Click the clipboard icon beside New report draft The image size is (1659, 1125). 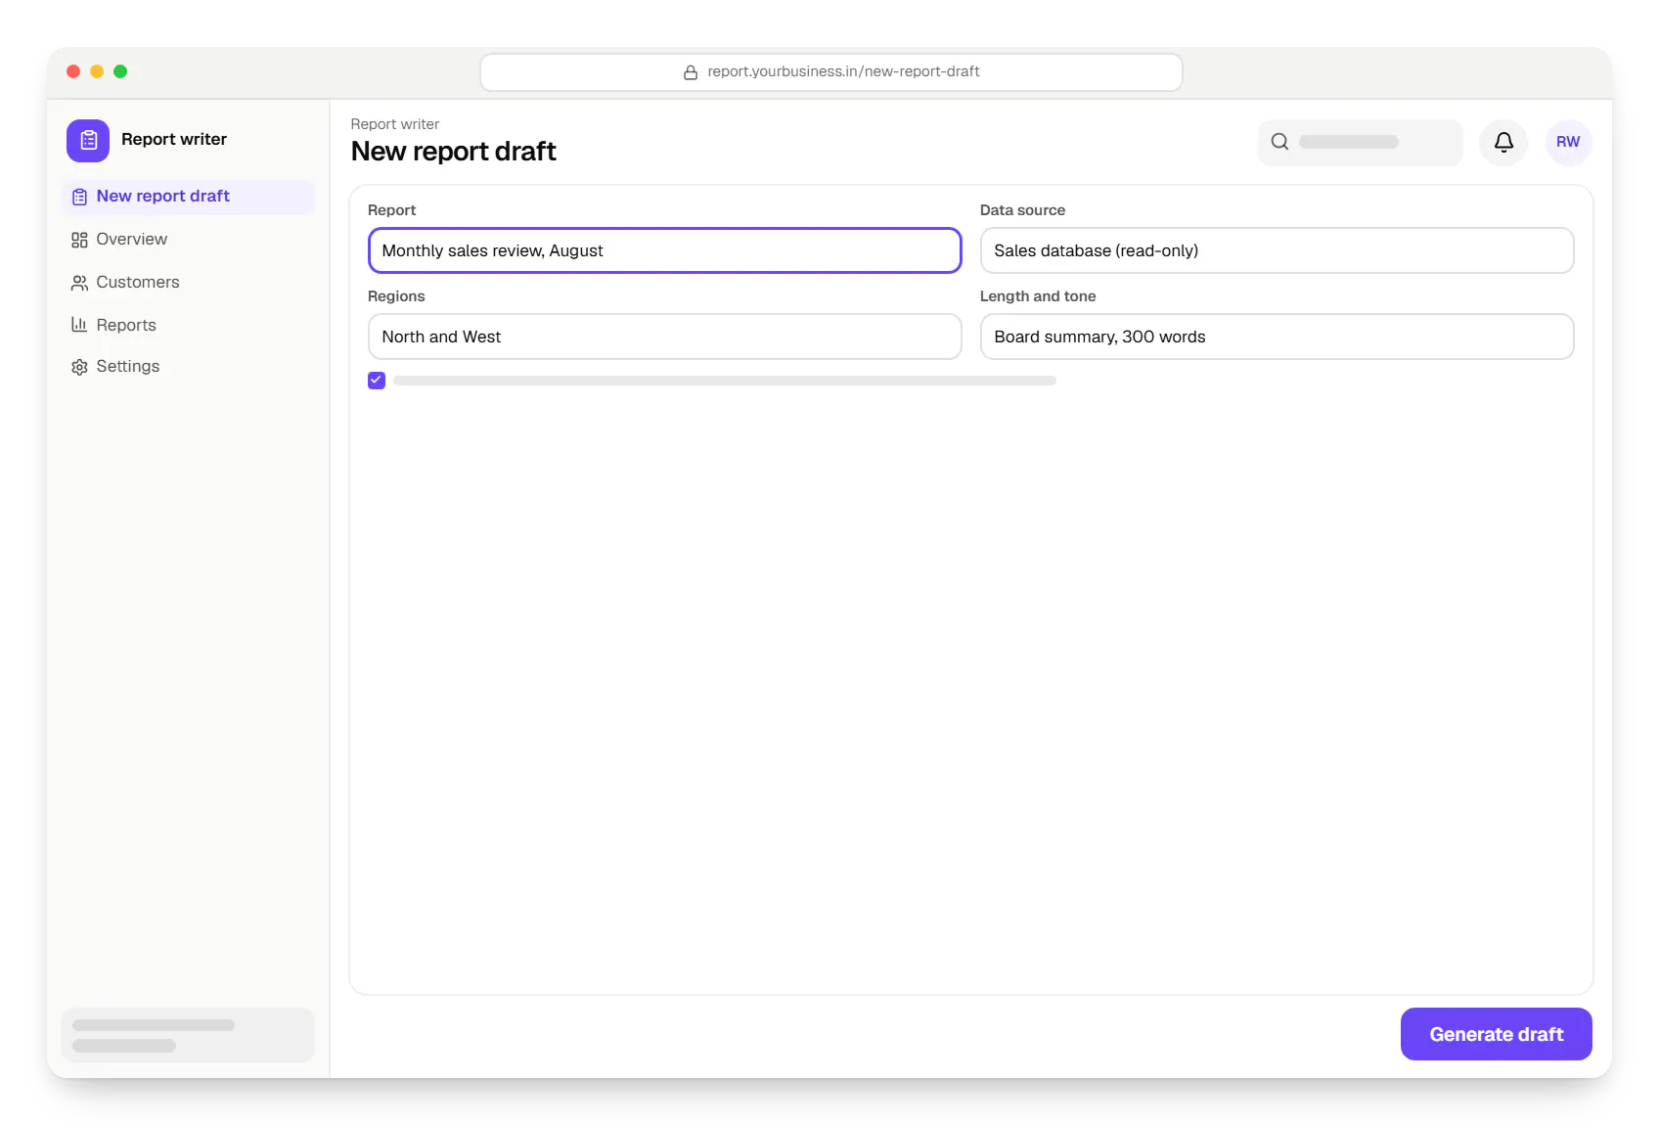tap(80, 197)
